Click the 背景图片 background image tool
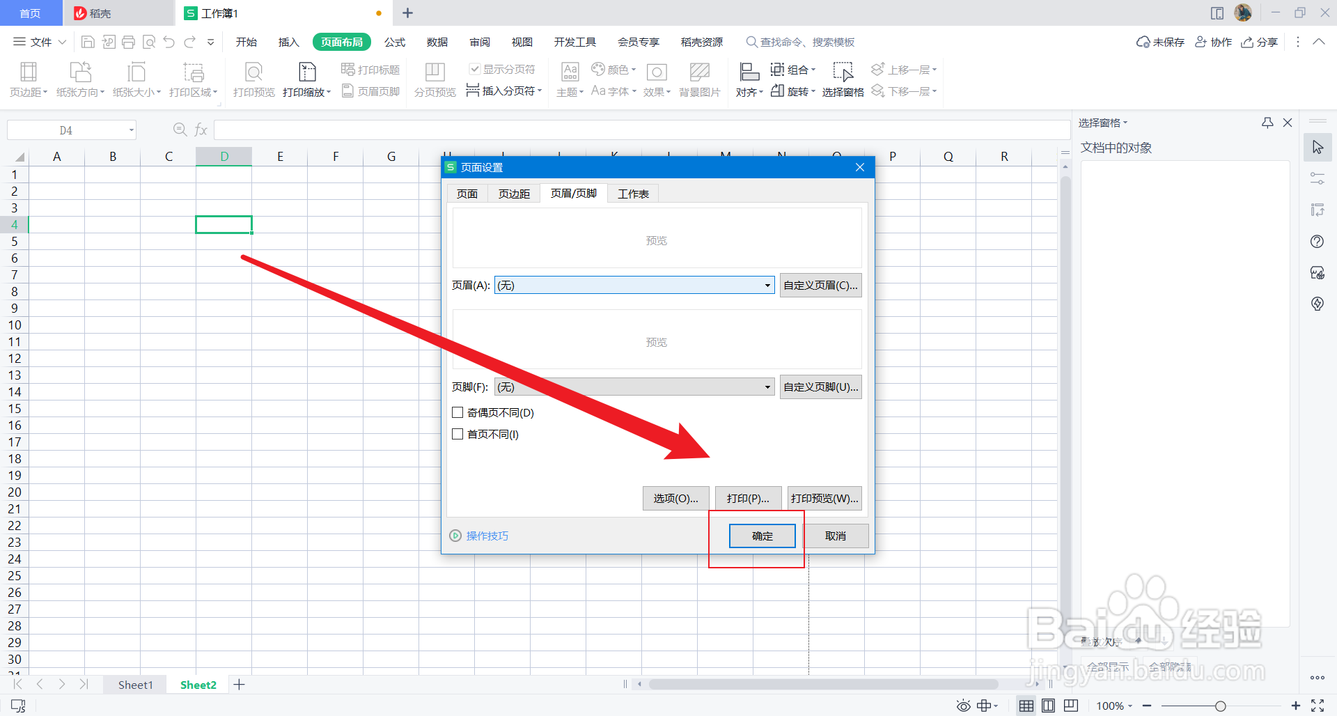1337x716 pixels. coord(700,79)
